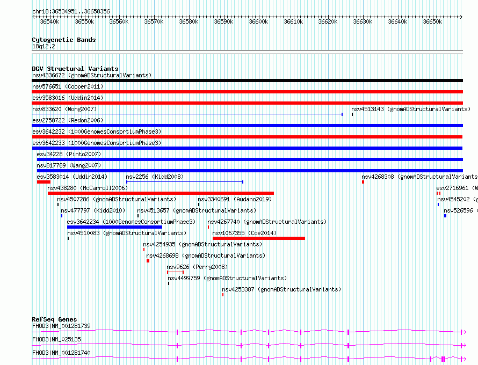Click the 18q12.2 cytogenetic band label
The height and width of the screenshot is (365, 478).
tap(44, 46)
